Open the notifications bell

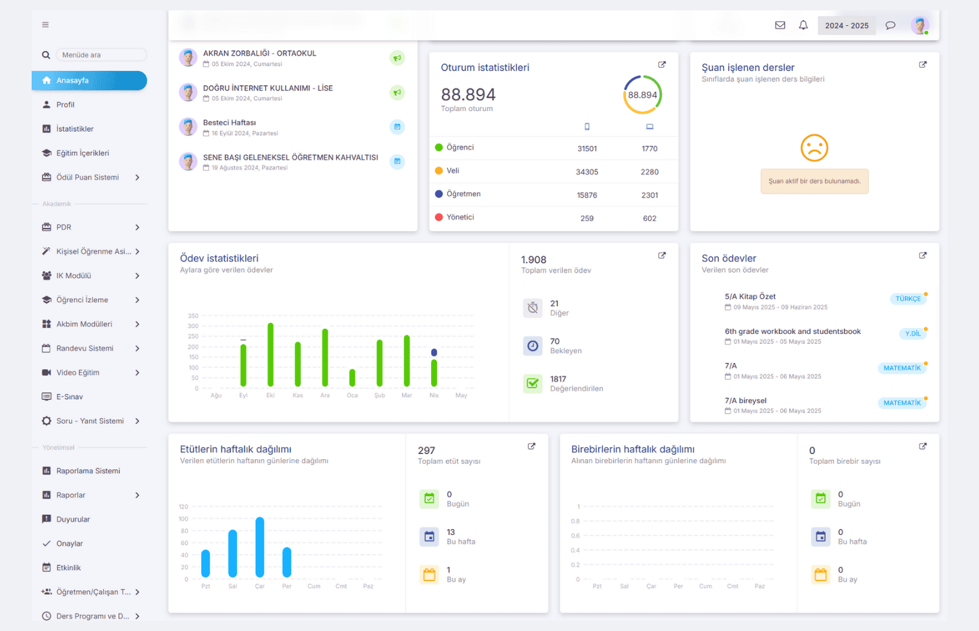(x=803, y=25)
